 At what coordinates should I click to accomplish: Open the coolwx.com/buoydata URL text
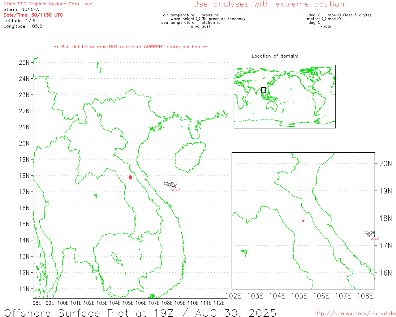tap(354, 314)
